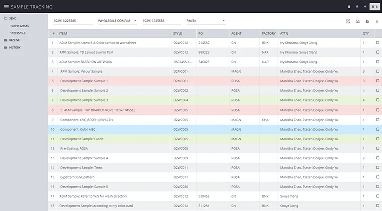This screenshot has width=382, height=211.
Task: Click the CHA factory cell
Action: 265,120
